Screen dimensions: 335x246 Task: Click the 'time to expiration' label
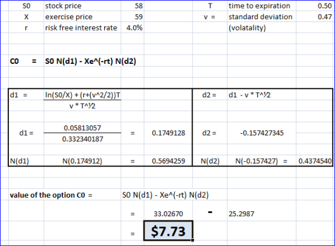point(260,6)
